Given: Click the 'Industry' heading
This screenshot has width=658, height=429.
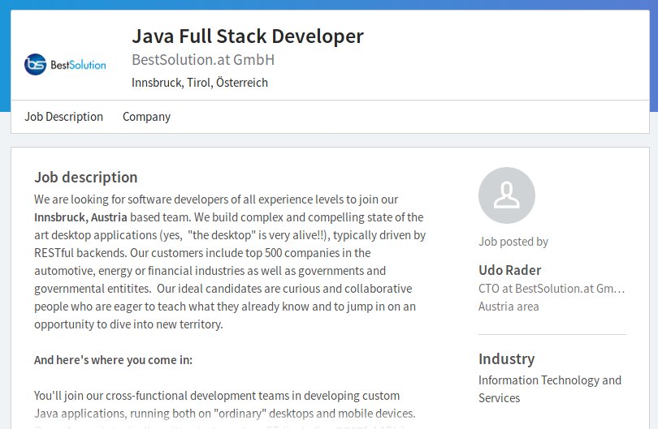Looking at the screenshot, I should [507, 359].
